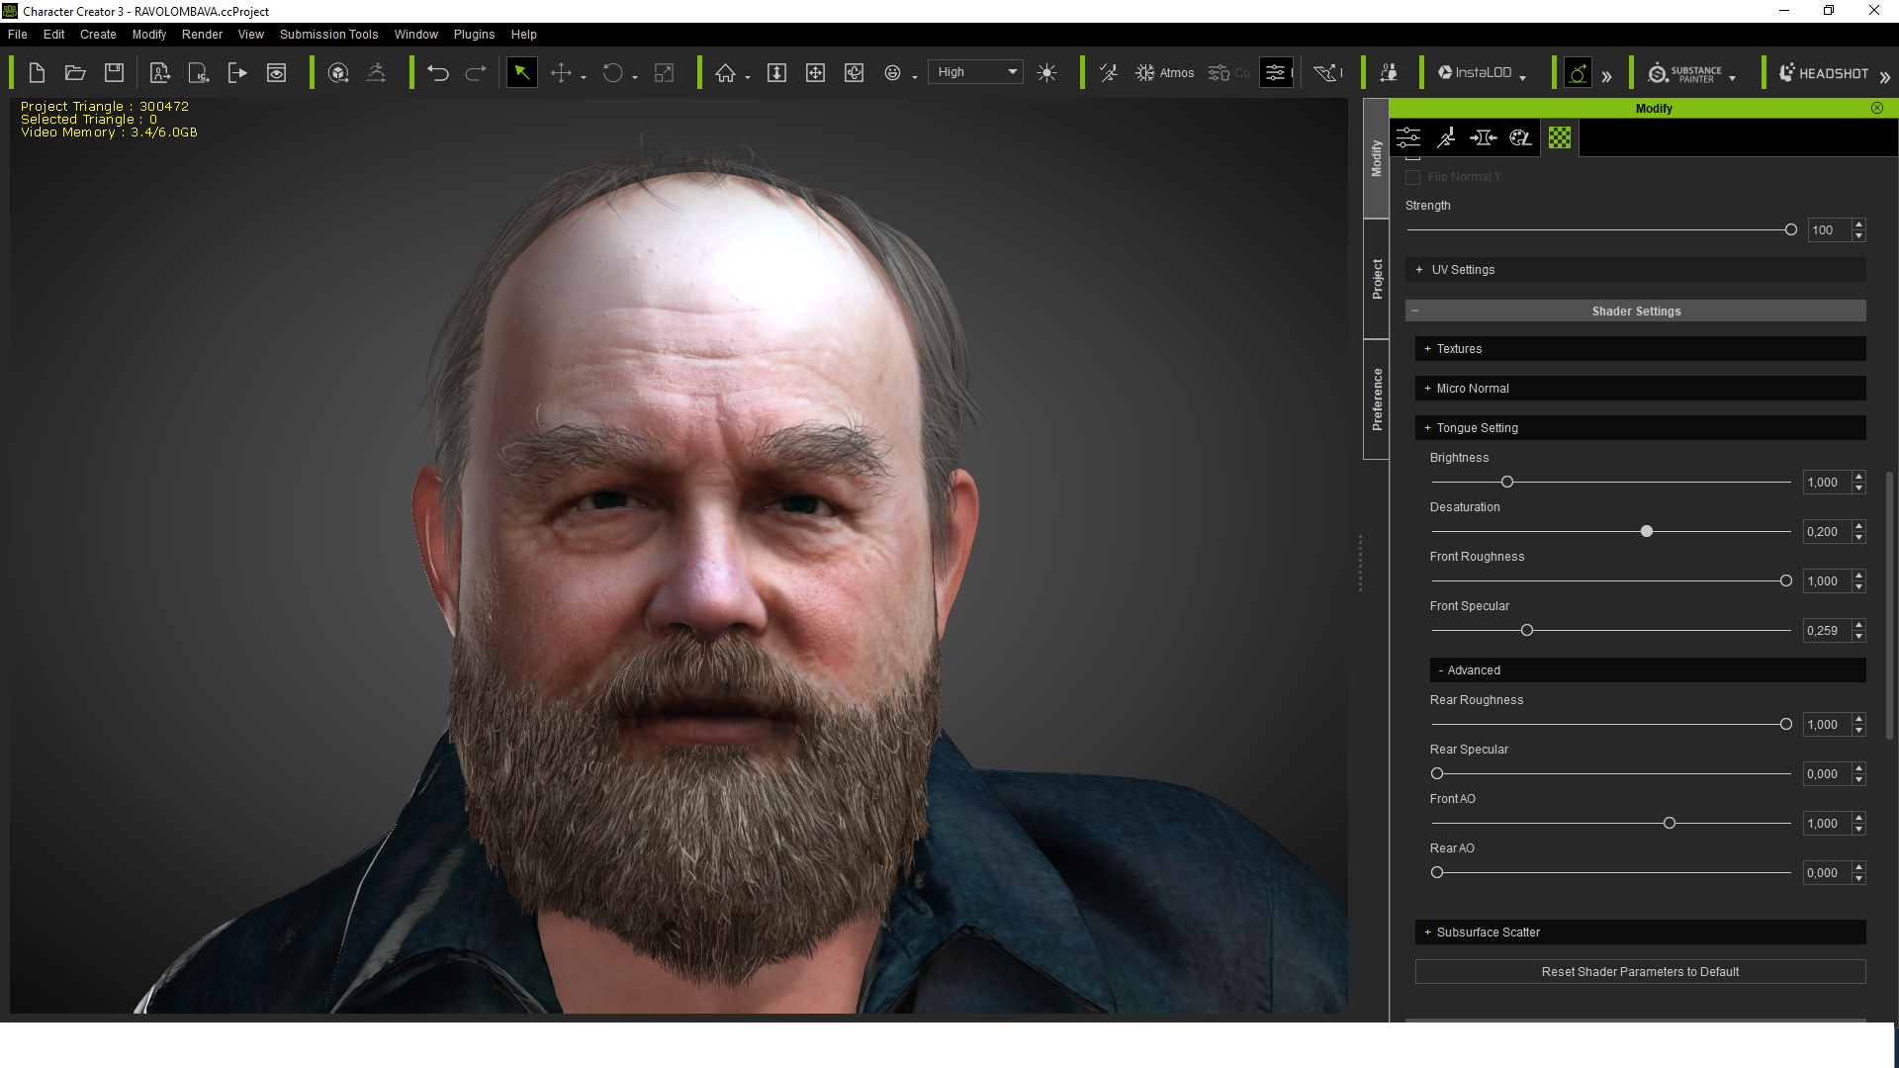Click the Home camera view icon

point(726,72)
